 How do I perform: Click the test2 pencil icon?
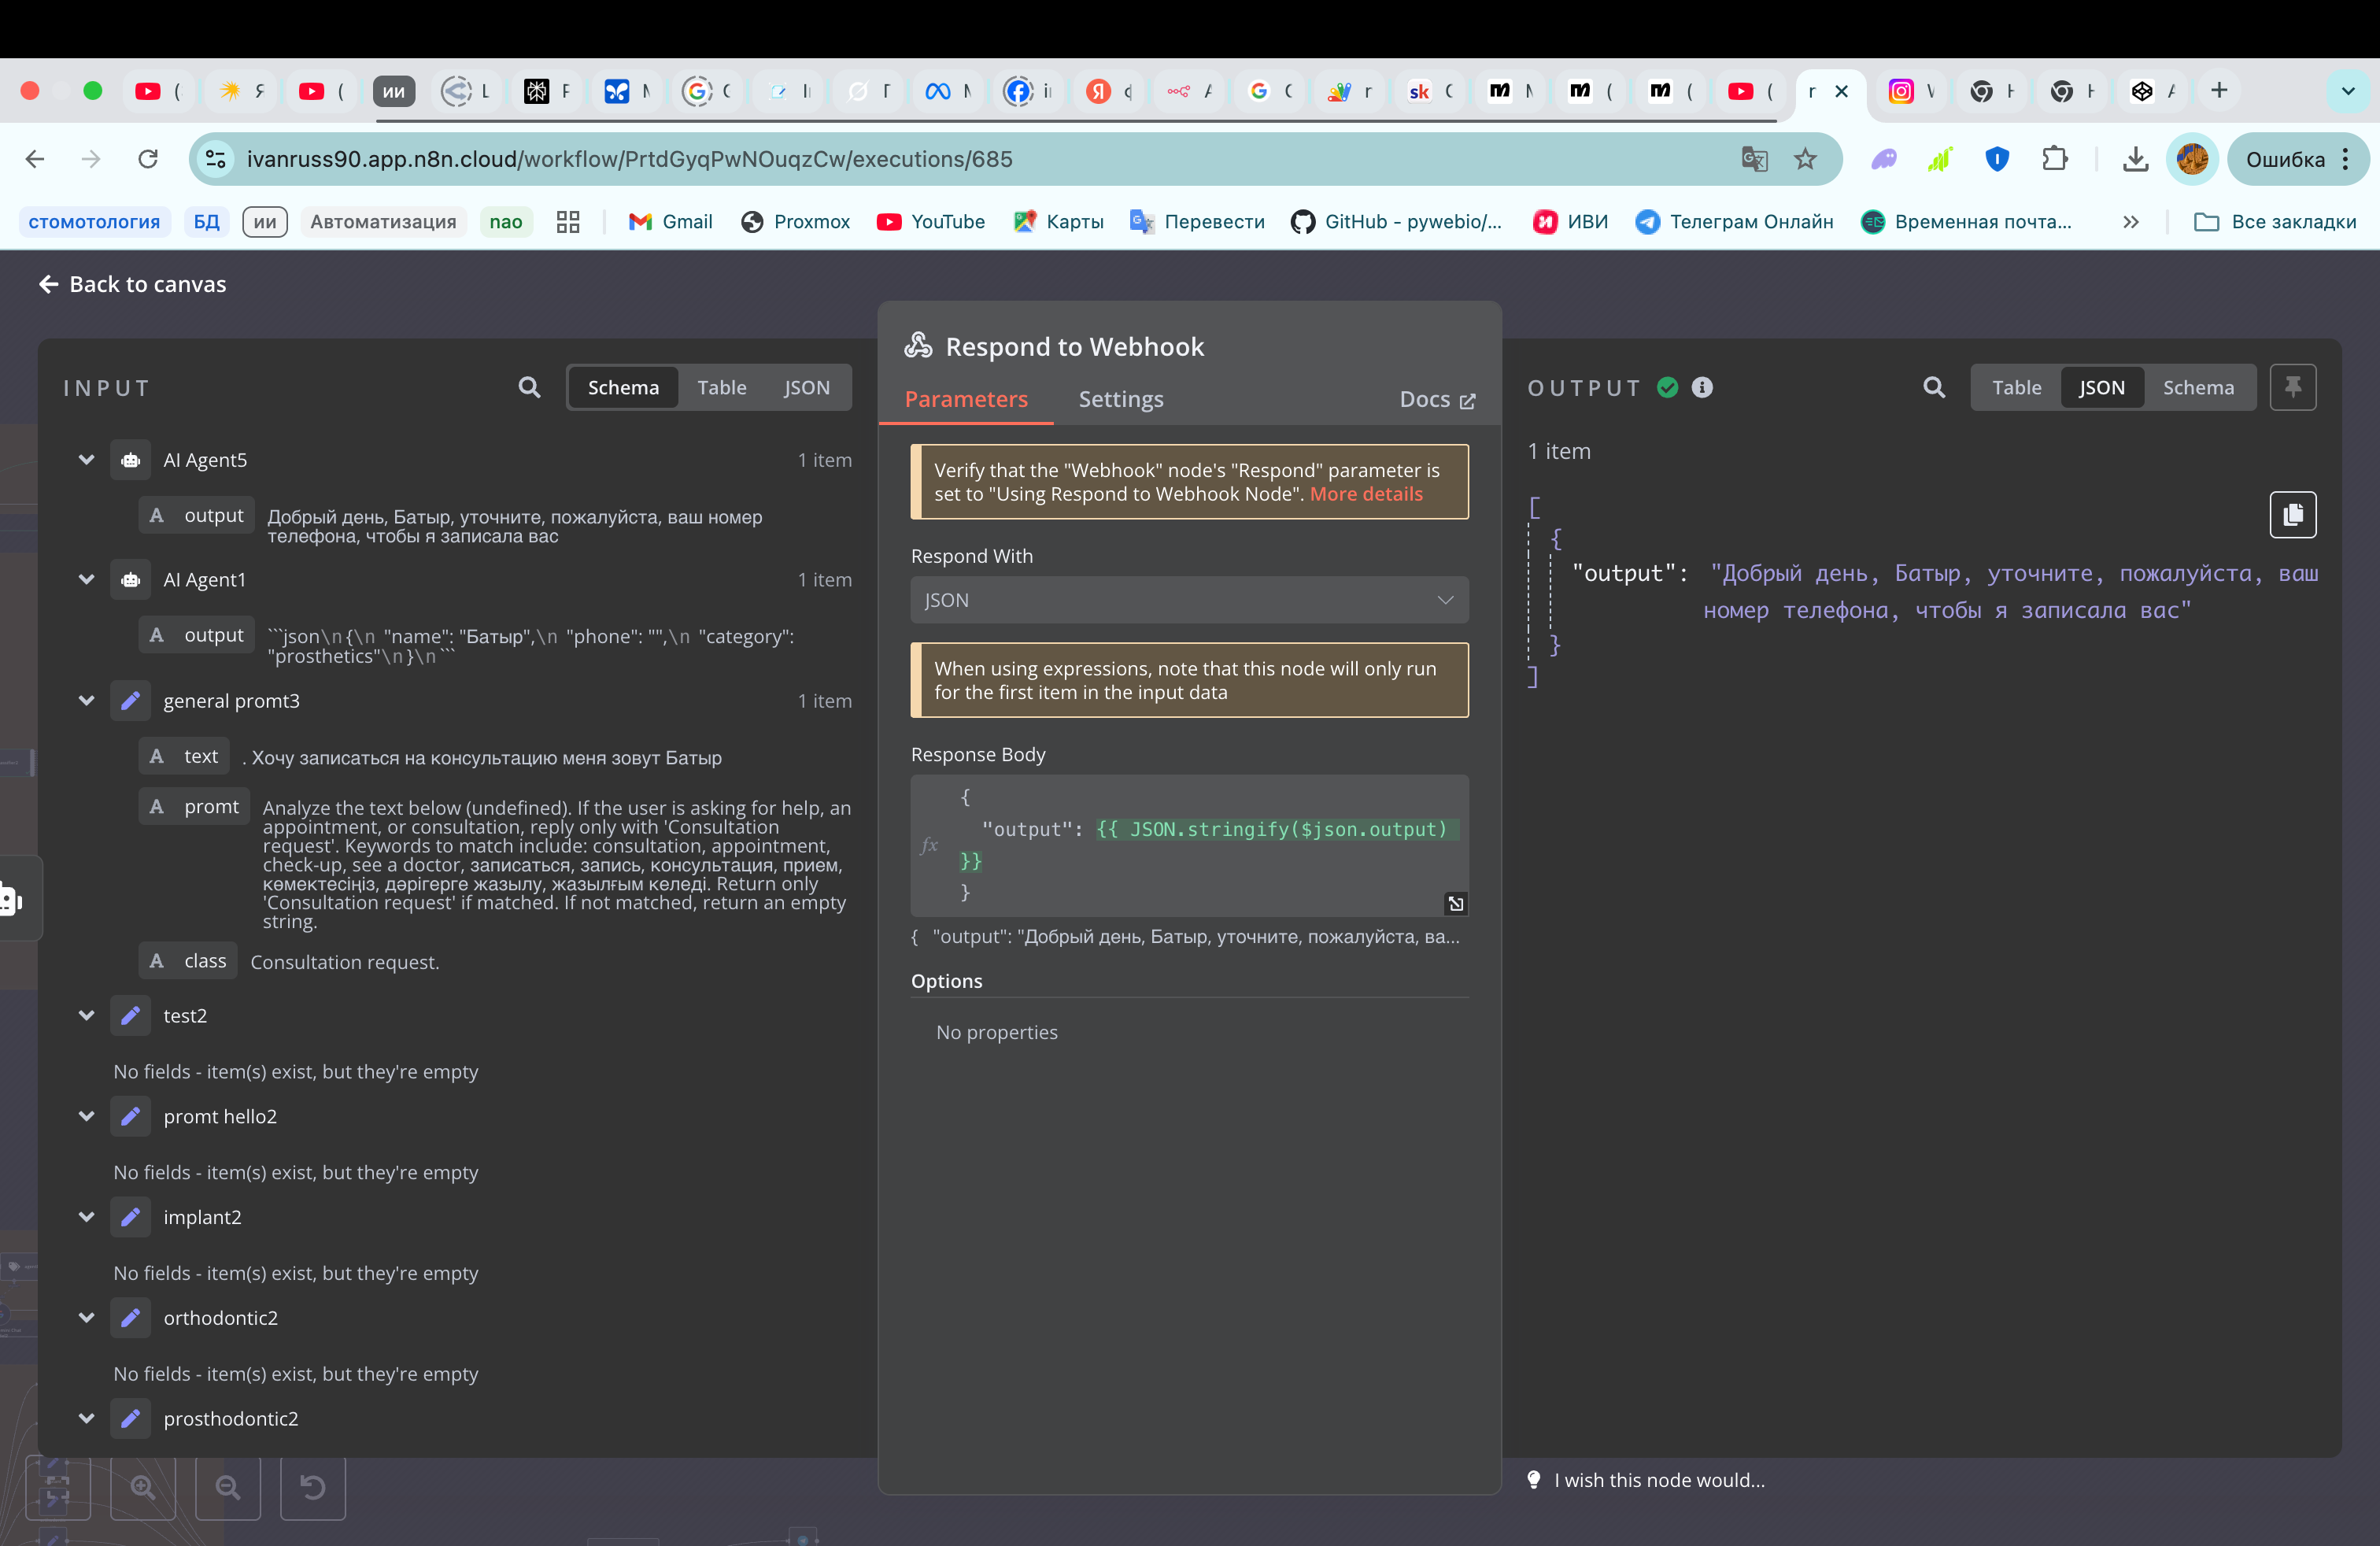tap(130, 1016)
